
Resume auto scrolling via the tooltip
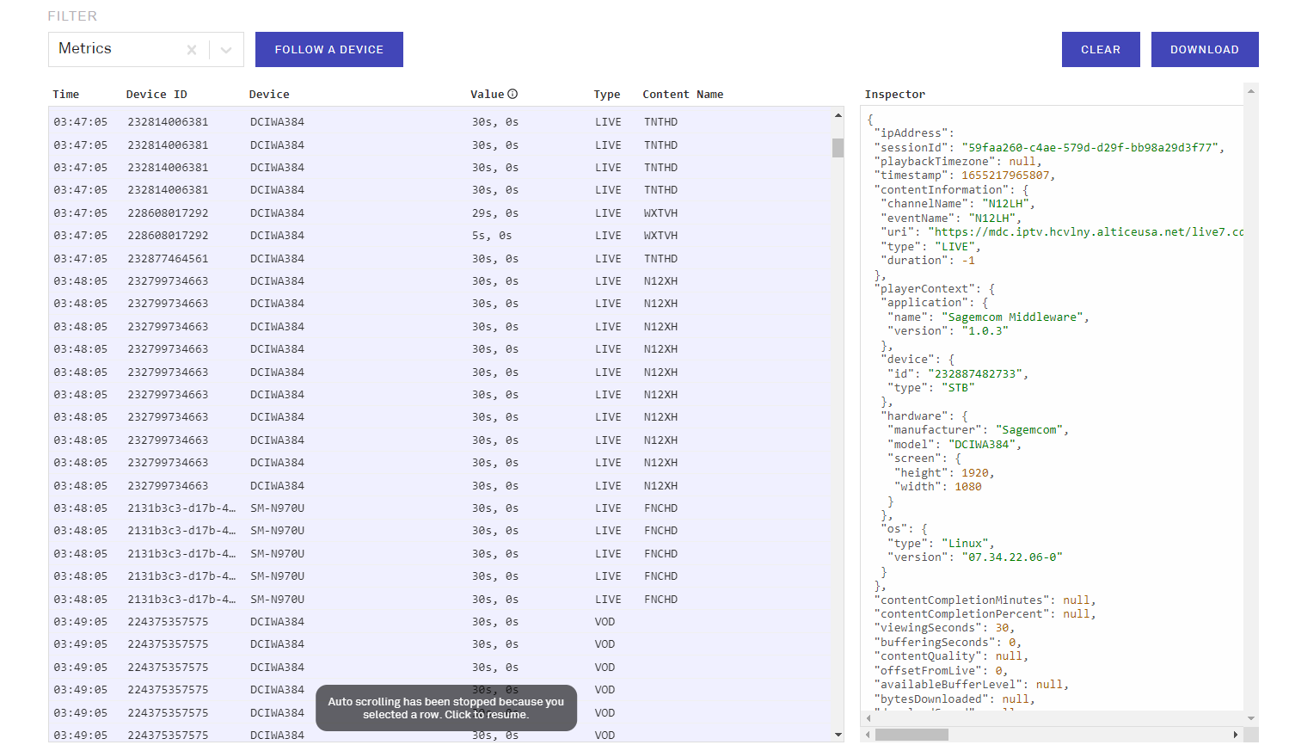click(445, 708)
